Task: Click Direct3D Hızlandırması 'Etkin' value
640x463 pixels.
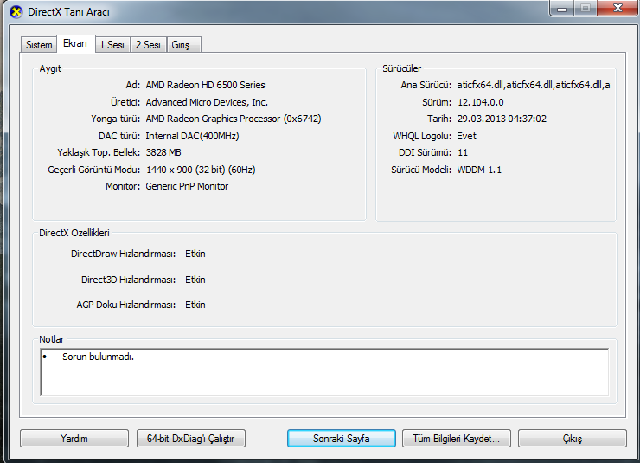Action: [x=195, y=280]
